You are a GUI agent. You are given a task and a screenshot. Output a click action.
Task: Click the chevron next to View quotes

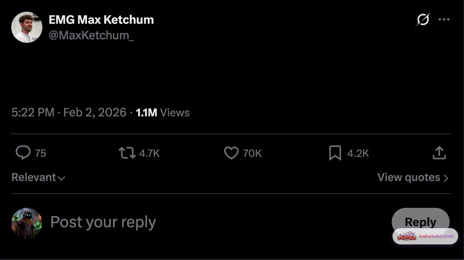coord(446,178)
